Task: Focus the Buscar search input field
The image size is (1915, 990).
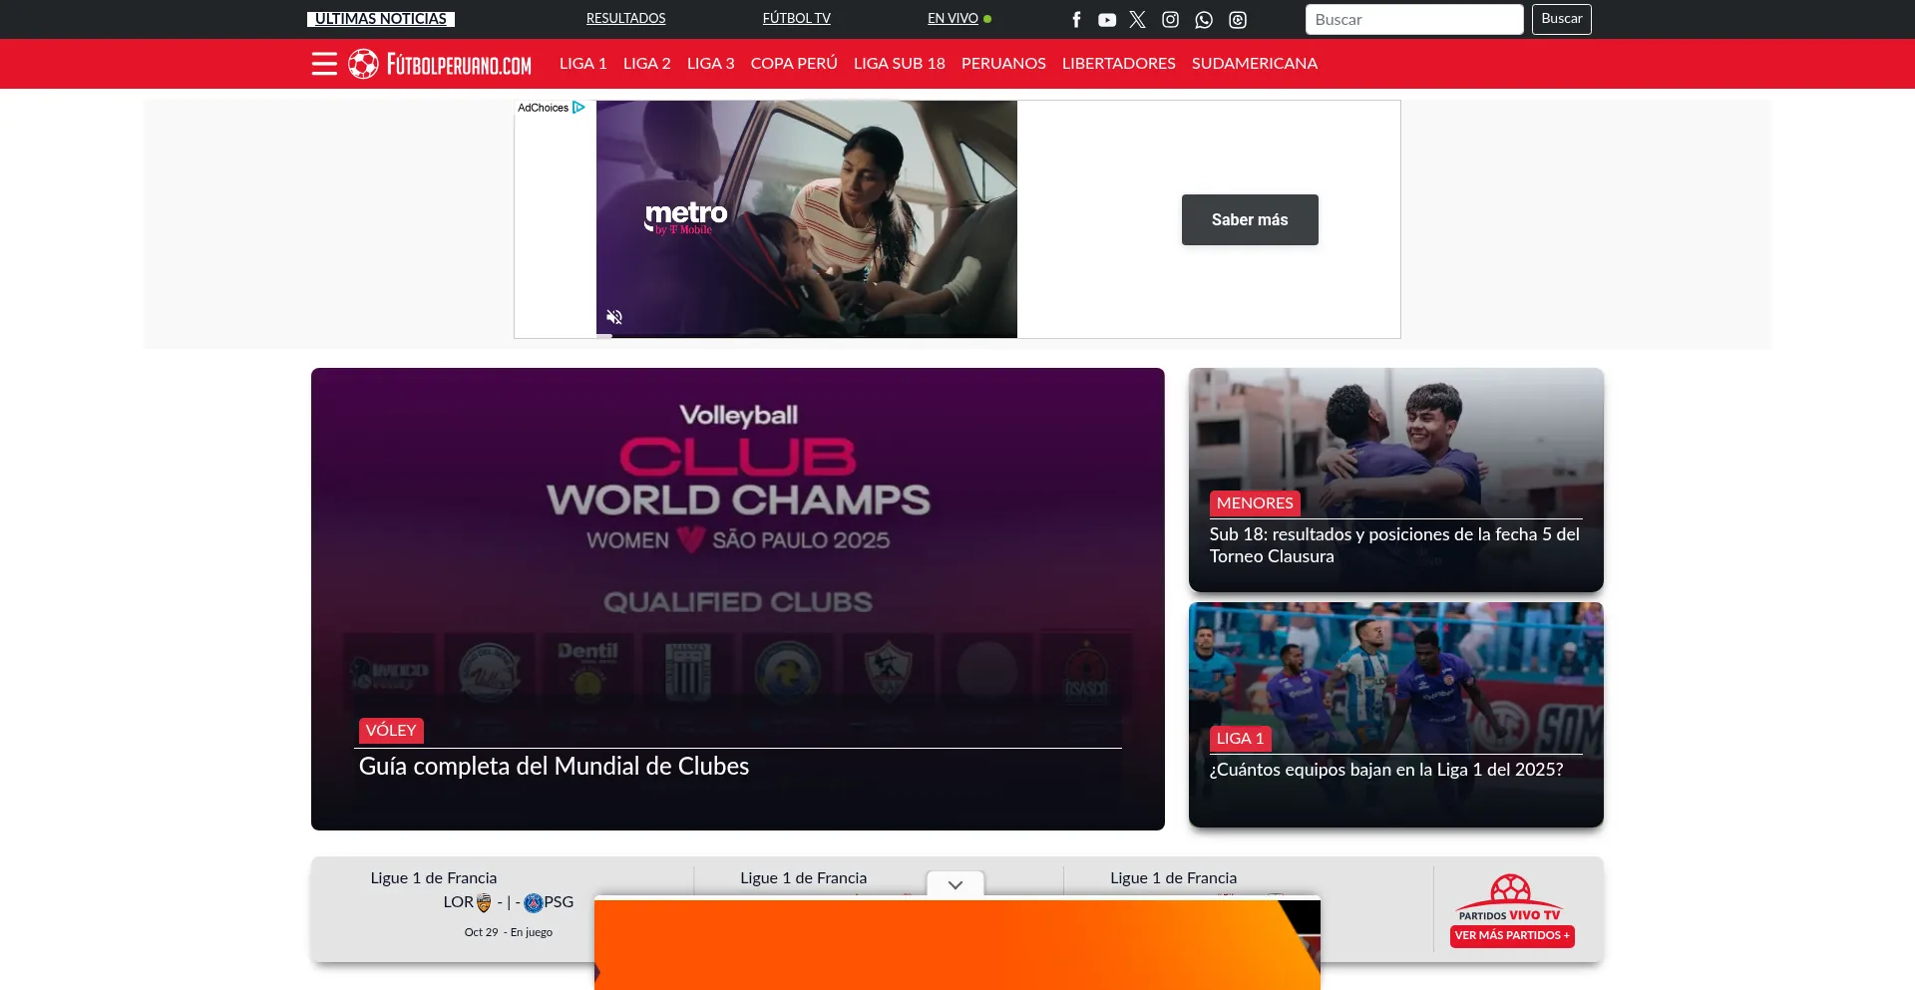Action: click(1413, 20)
